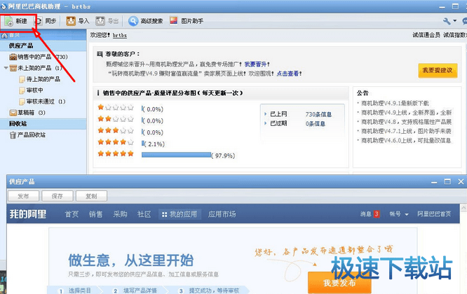Viewport: 467px width, 294px height.
Task: Click the home icon in the sidebar header
Action: [4, 36]
